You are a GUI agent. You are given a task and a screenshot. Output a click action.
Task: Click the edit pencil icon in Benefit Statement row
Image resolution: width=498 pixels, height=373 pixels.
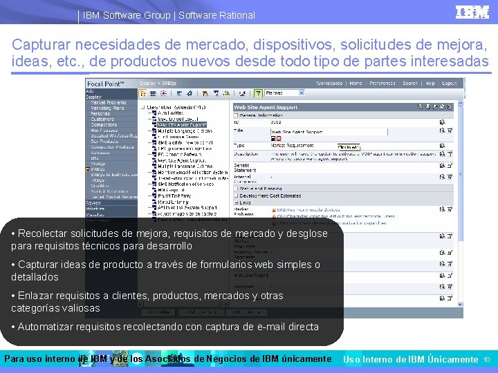(x=450, y=166)
